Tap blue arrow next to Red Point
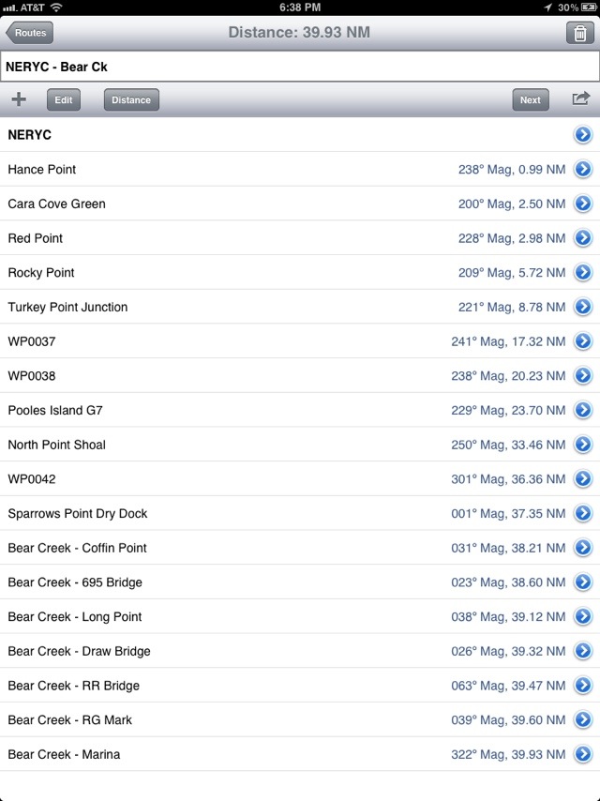 point(582,238)
